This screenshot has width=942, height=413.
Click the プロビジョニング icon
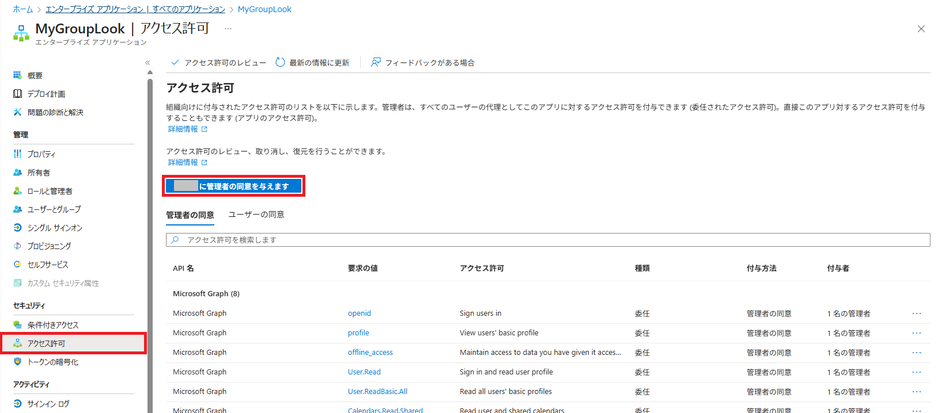(x=17, y=246)
